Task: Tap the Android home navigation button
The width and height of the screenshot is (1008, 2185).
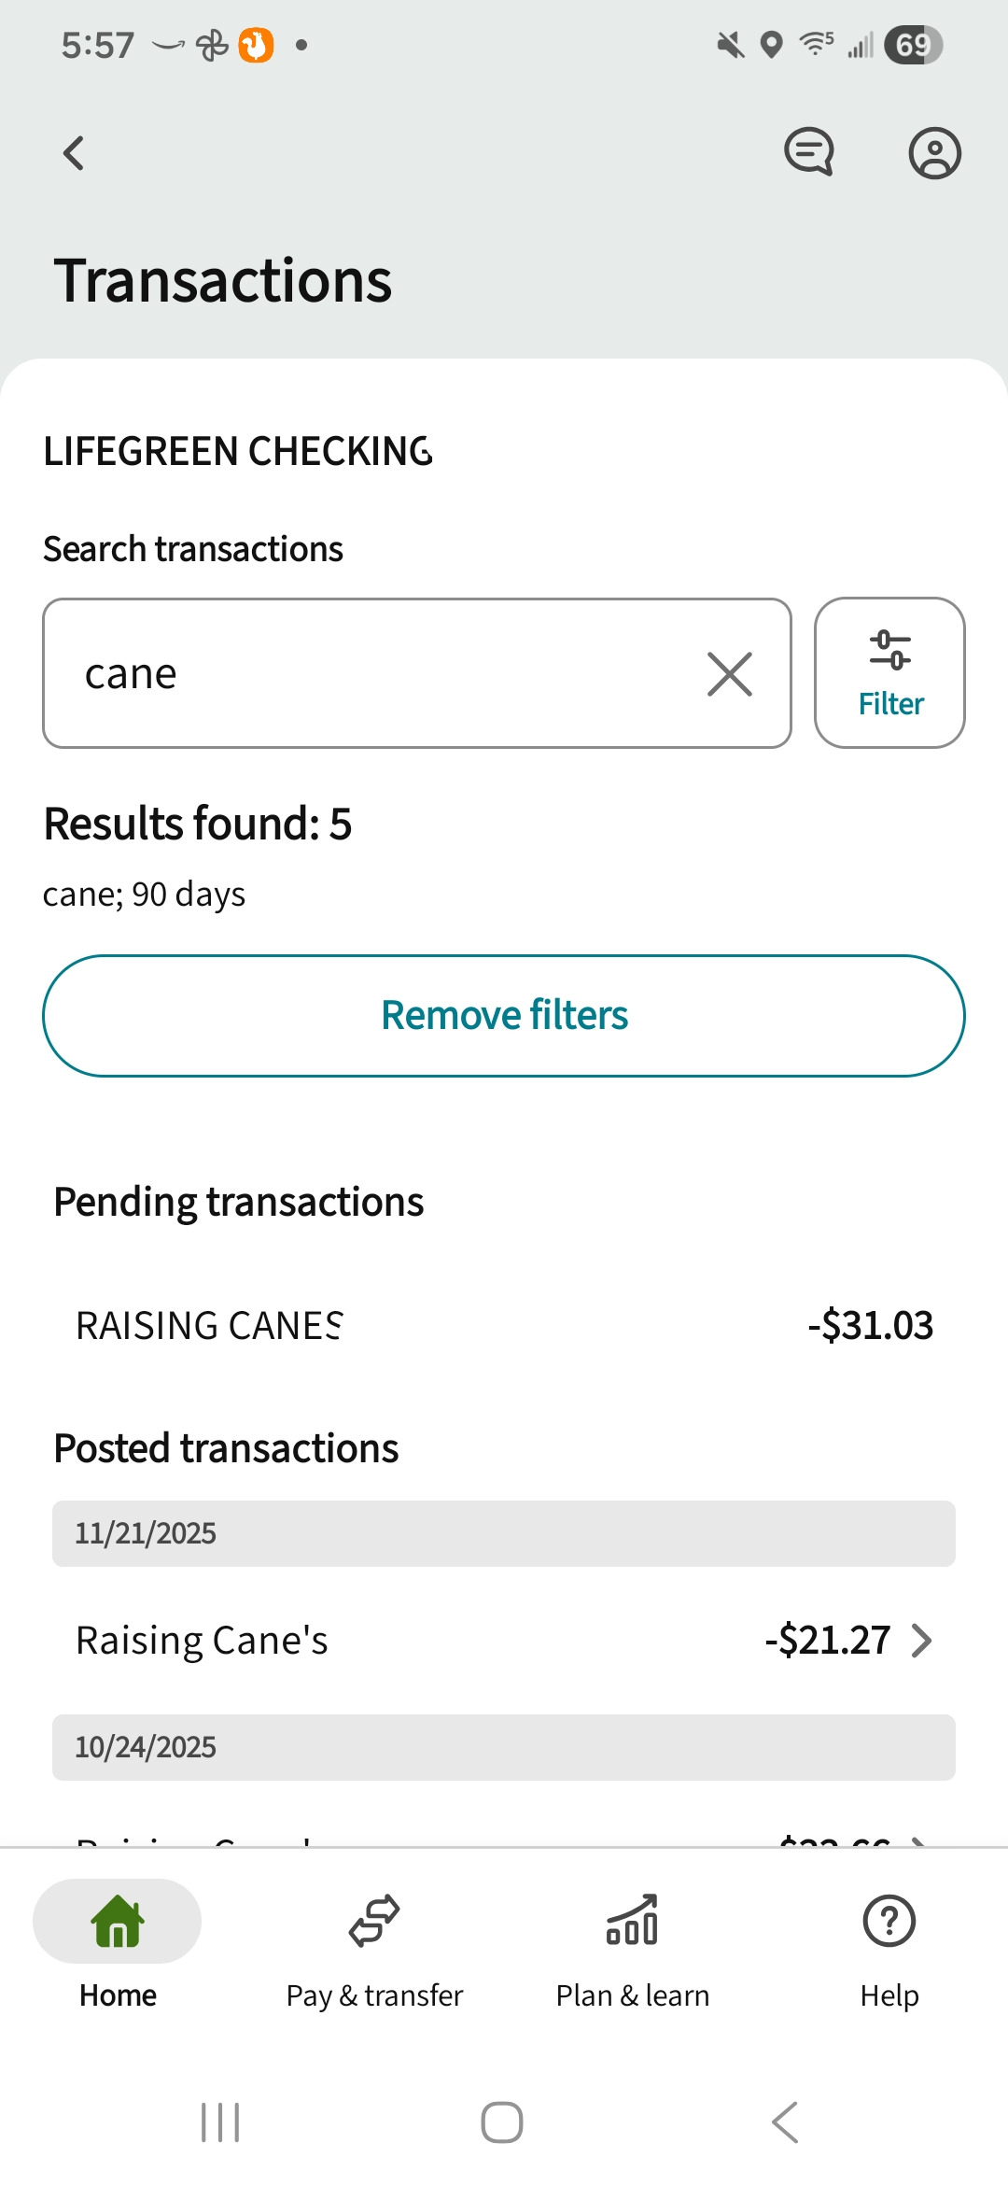Action: (502, 2122)
